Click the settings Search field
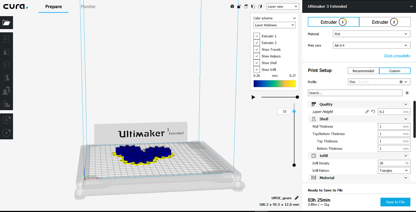416x212 pixels. tap(355, 93)
